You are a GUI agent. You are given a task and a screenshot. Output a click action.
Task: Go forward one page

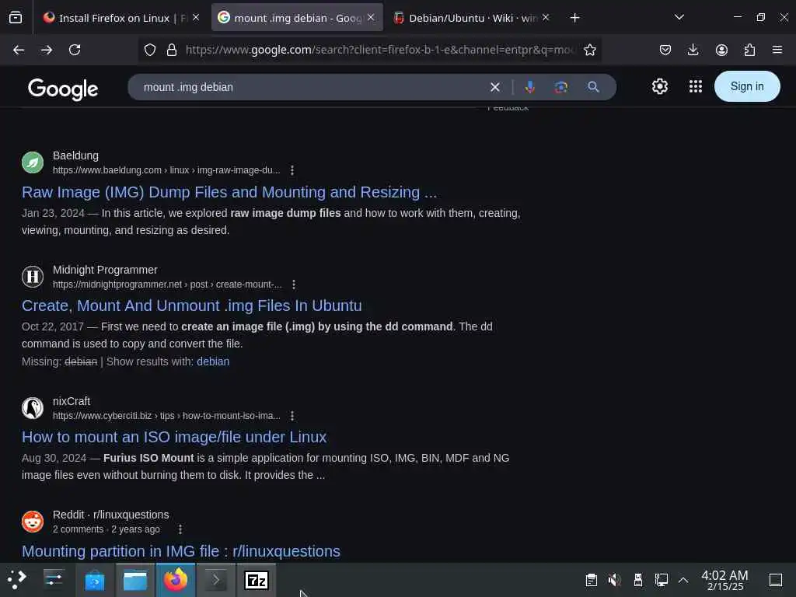47,50
